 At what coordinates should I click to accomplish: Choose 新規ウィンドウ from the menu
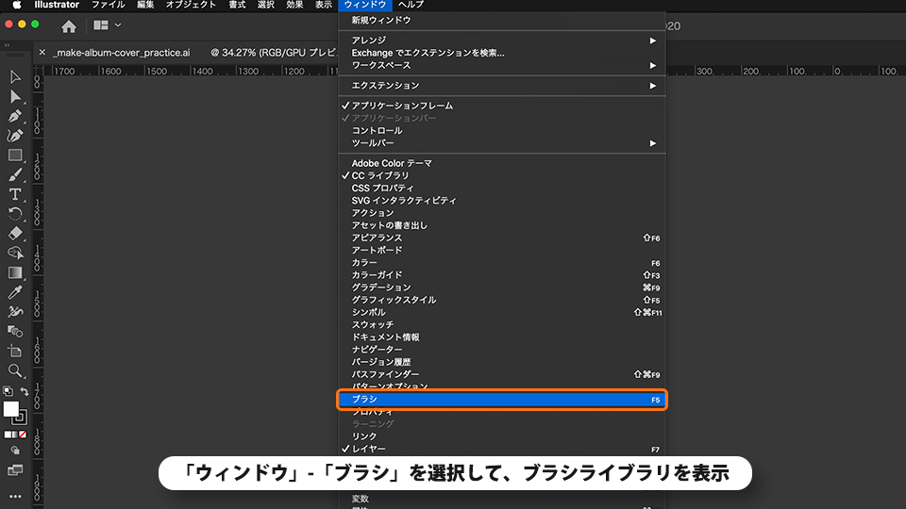click(x=501, y=20)
